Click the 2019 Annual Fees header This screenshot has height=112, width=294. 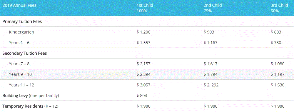click(19, 5)
